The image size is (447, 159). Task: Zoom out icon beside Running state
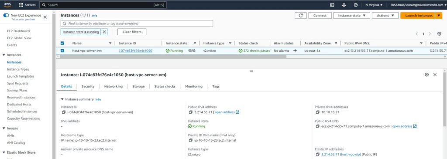[194, 51]
